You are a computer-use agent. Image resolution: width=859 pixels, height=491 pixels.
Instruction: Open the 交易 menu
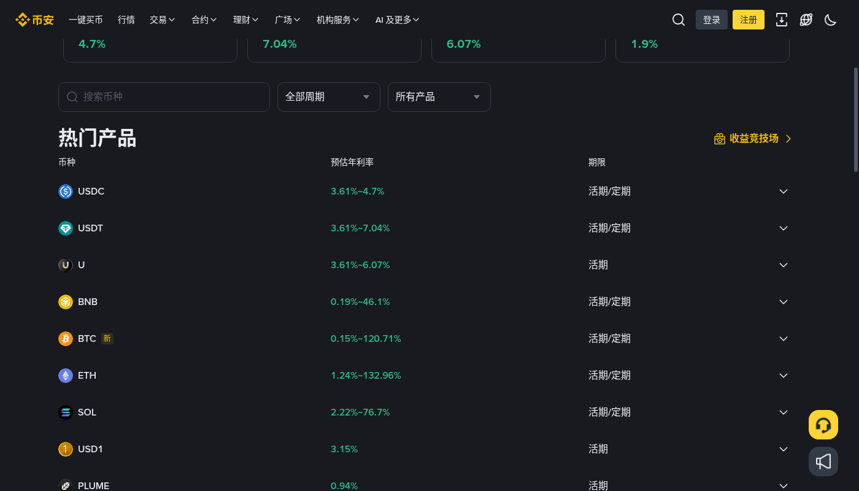163,20
